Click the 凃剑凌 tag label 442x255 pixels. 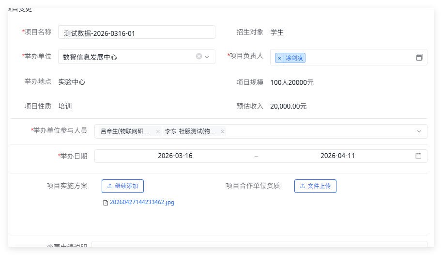click(294, 58)
